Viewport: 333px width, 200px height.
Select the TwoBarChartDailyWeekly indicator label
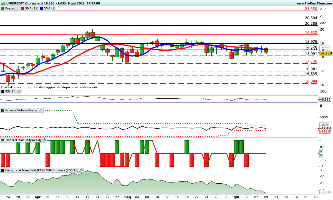click(x=24, y=140)
